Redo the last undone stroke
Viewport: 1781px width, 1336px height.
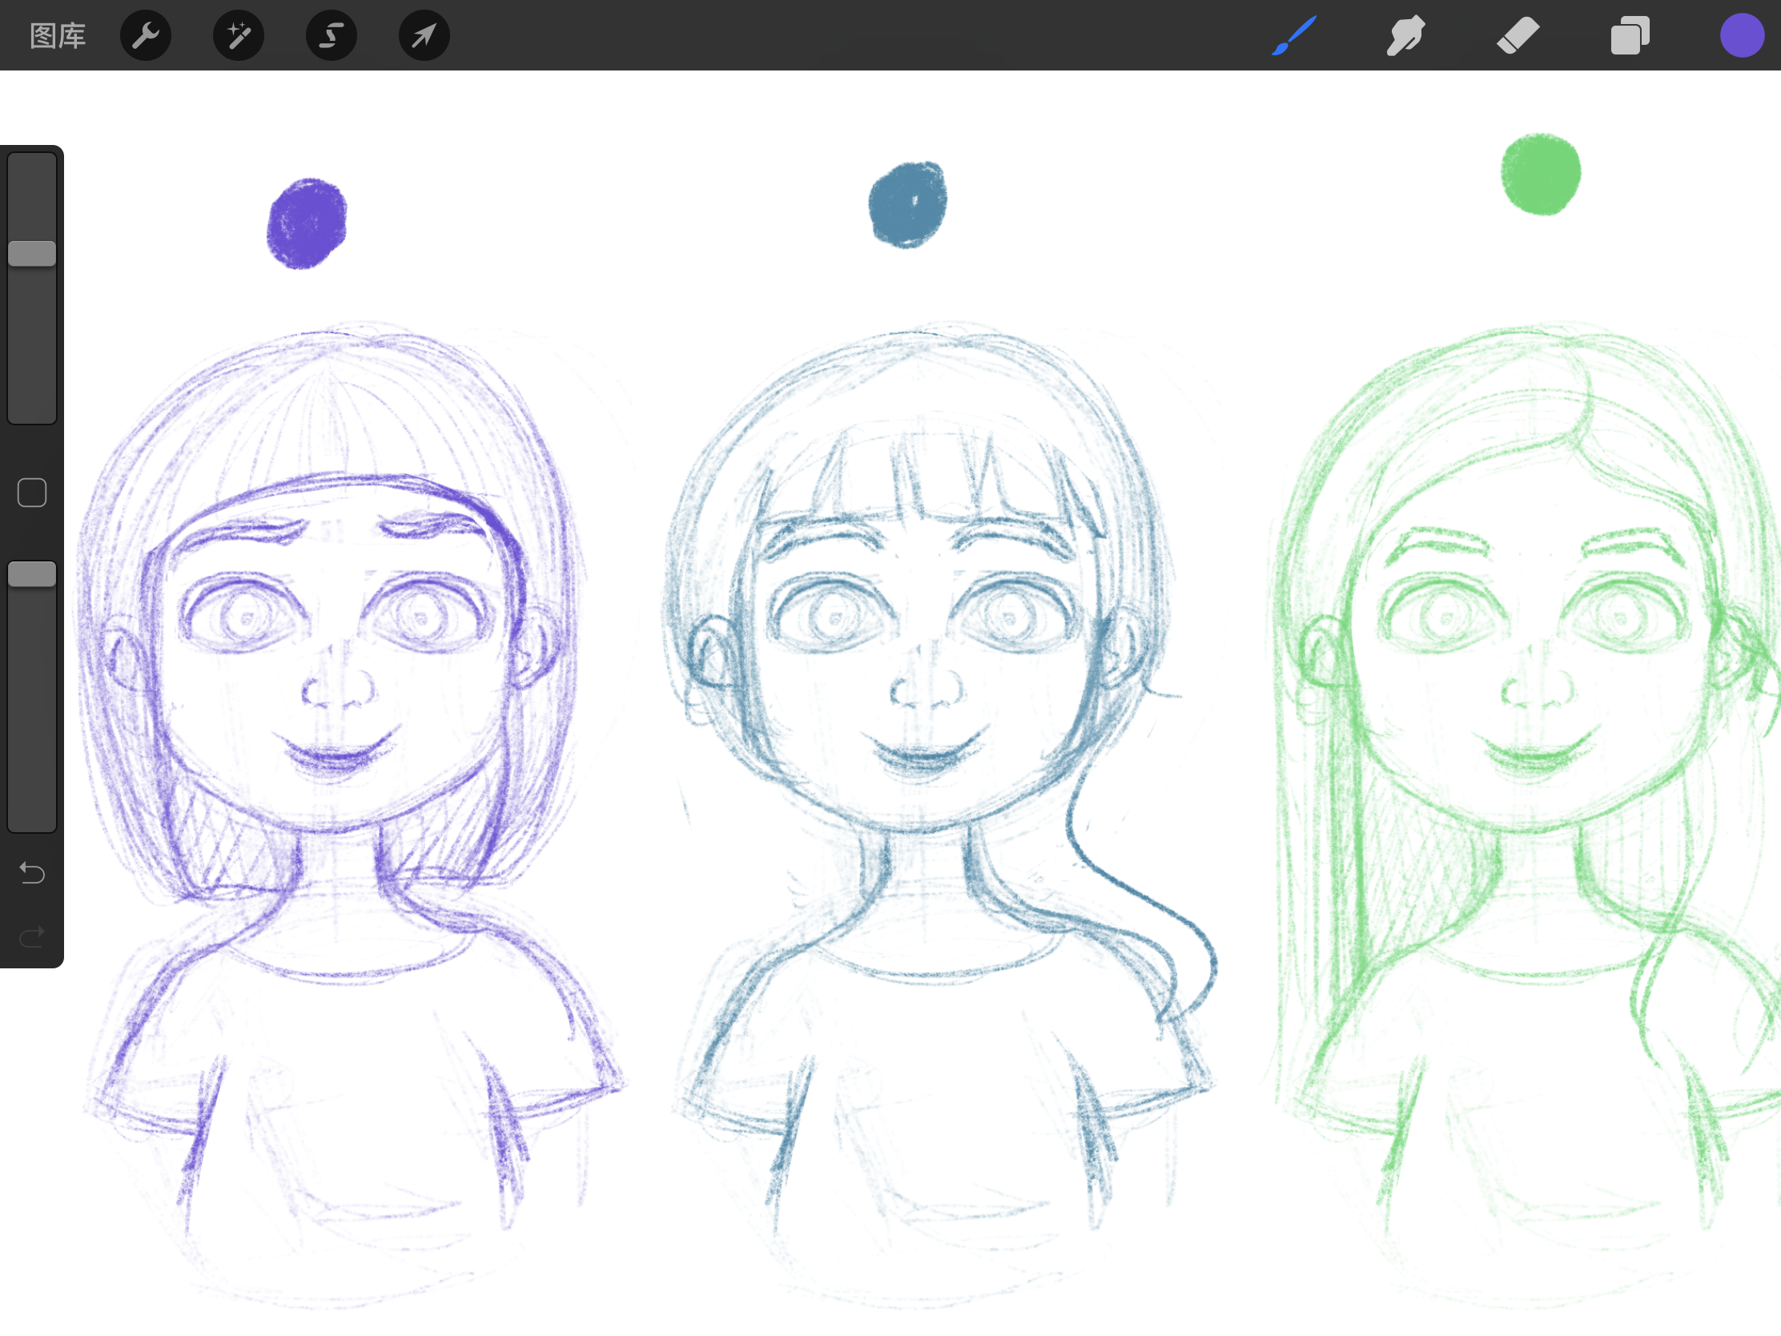pos(32,936)
